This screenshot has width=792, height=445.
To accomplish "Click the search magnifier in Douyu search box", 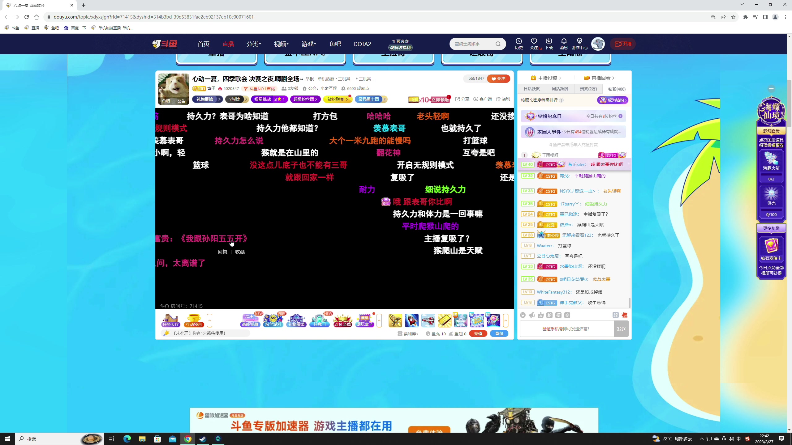I will tap(498, 44).
